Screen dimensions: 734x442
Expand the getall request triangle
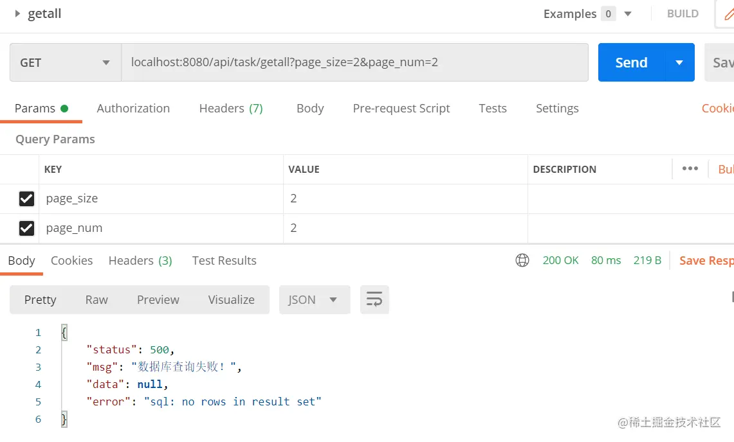(x=17, y=13)
